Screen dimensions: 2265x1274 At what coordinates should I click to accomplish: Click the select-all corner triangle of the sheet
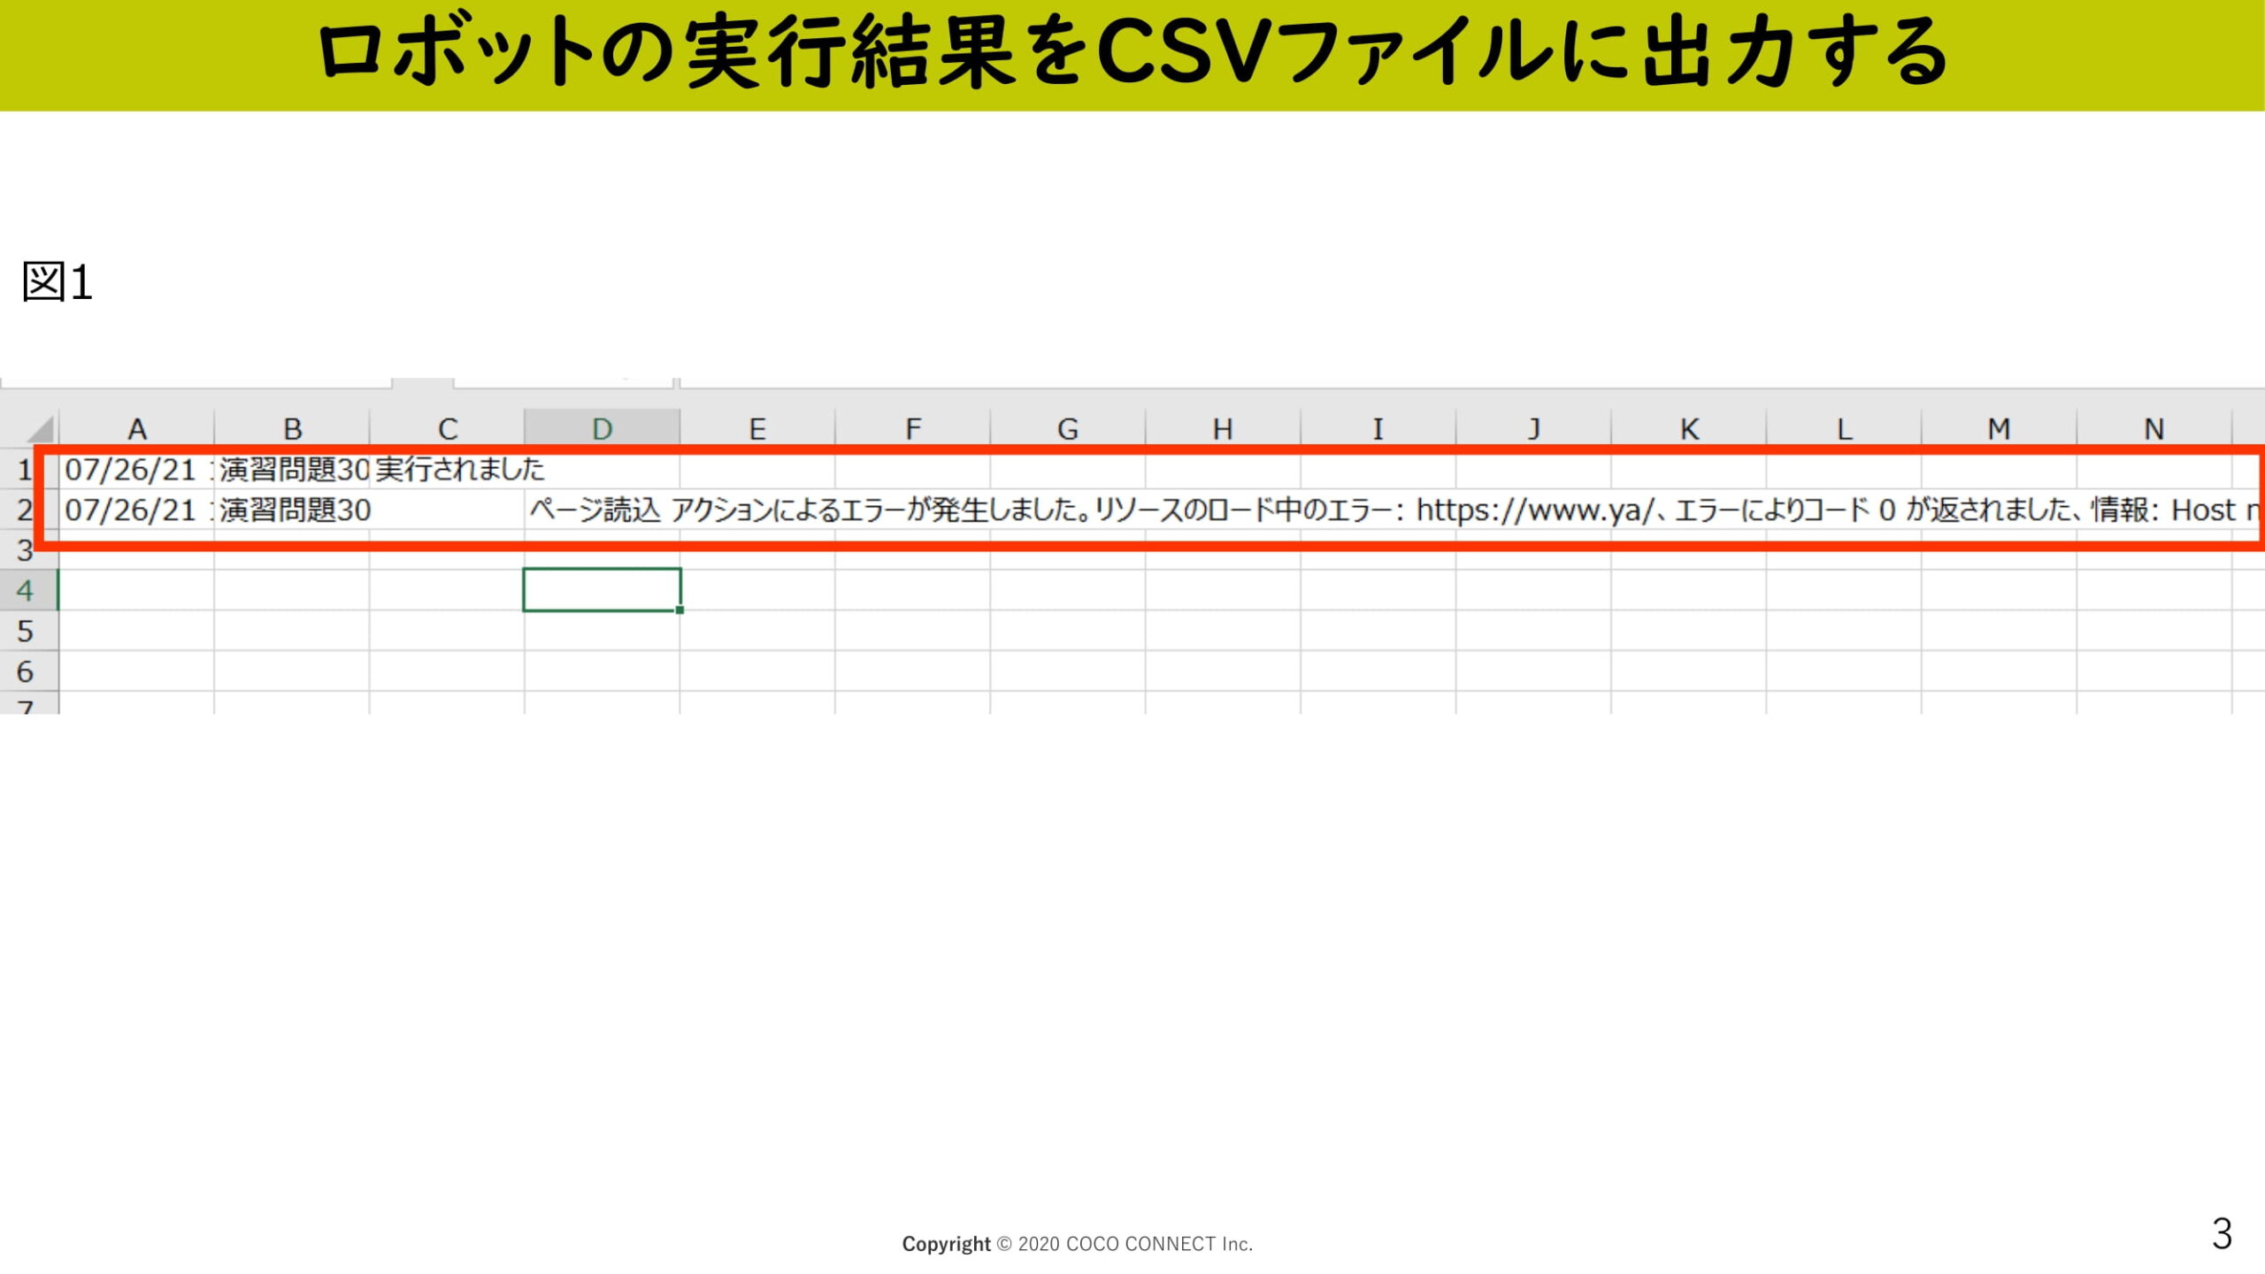[x=40, y=428]
